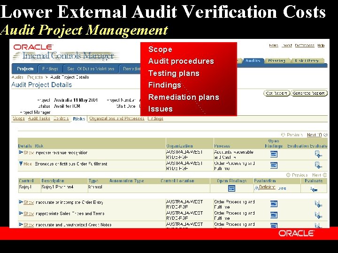This screenshot has height=253, width=338.
Task: Click evaluate icon for Inaccurate Order Entry row
Action: [x=318, y=204]
